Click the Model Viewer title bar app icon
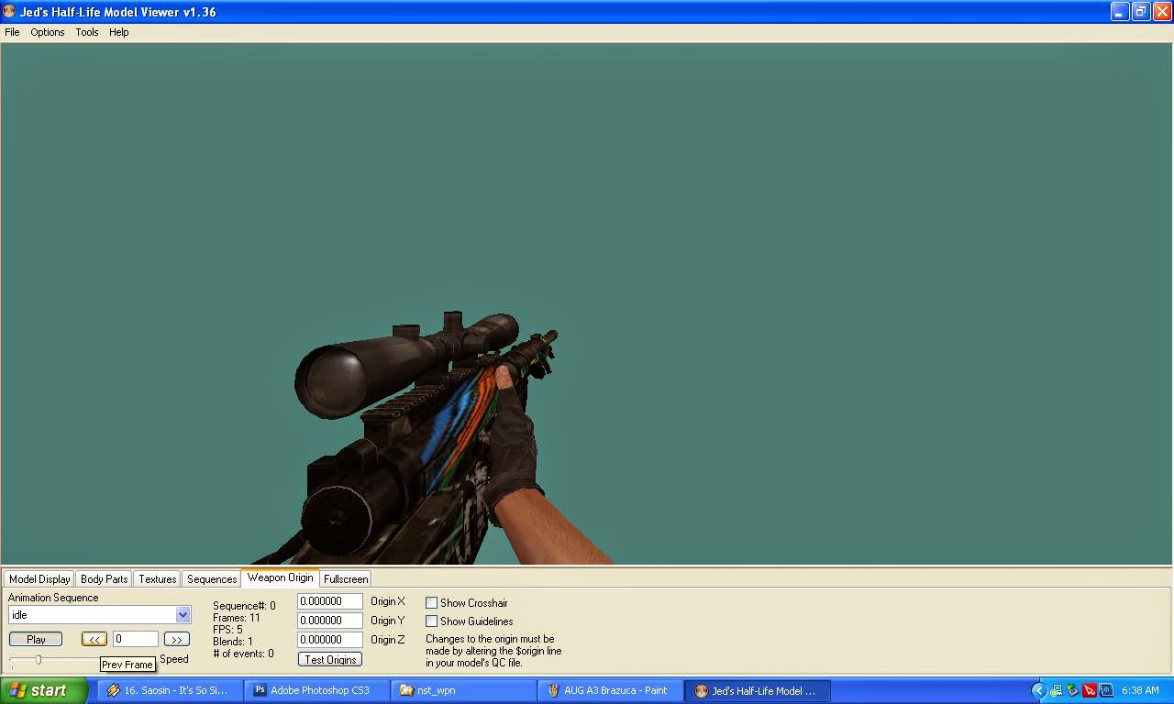This screenshot has width=1174, height=704. (x=10, y=12)
